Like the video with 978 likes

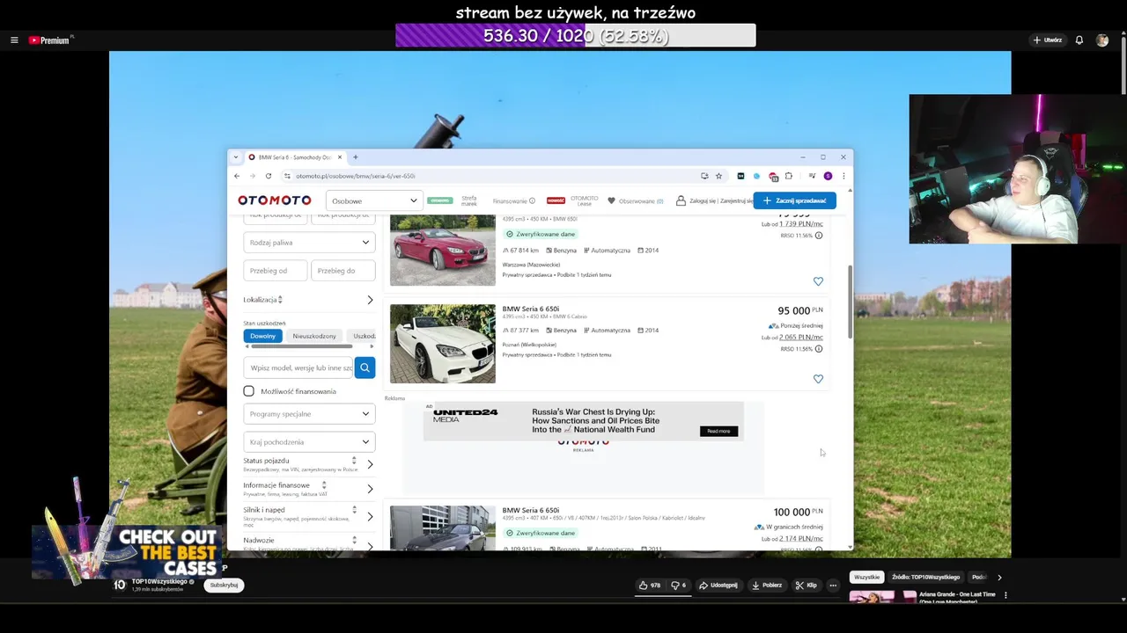coord(650,586)
